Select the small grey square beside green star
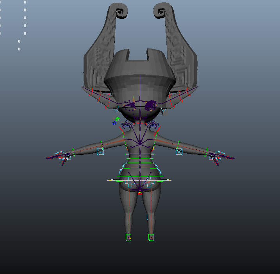 [x=114, y=118]
